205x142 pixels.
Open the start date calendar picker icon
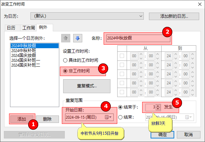108,117
